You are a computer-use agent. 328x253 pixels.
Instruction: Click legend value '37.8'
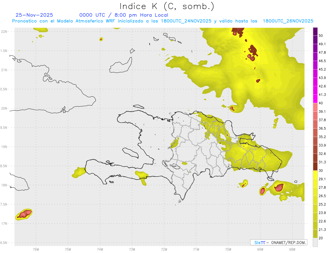click(322, 120)
